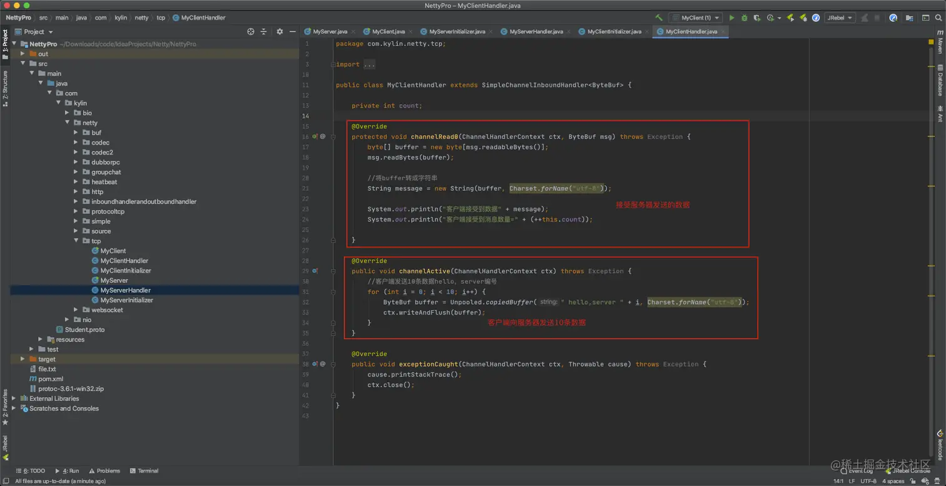Open Event Log in status bar

pos(860,471)
